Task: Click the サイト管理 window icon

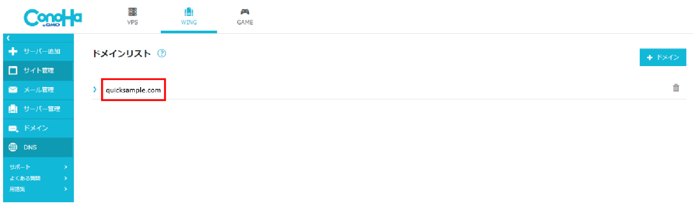Action: (13, 70)
